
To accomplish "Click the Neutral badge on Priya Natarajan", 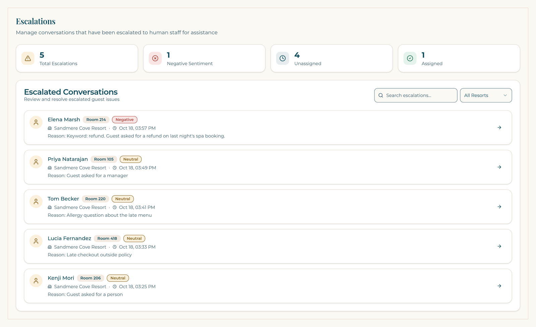I will [131, 159].
